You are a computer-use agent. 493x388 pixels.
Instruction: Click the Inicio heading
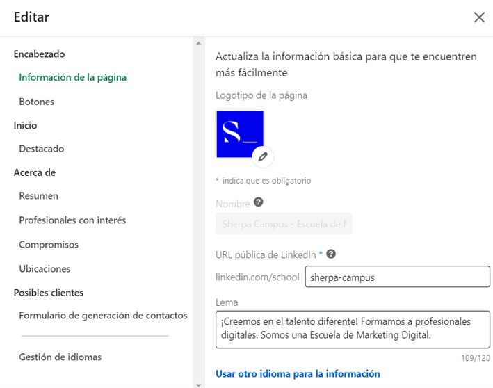coord(25,125)
